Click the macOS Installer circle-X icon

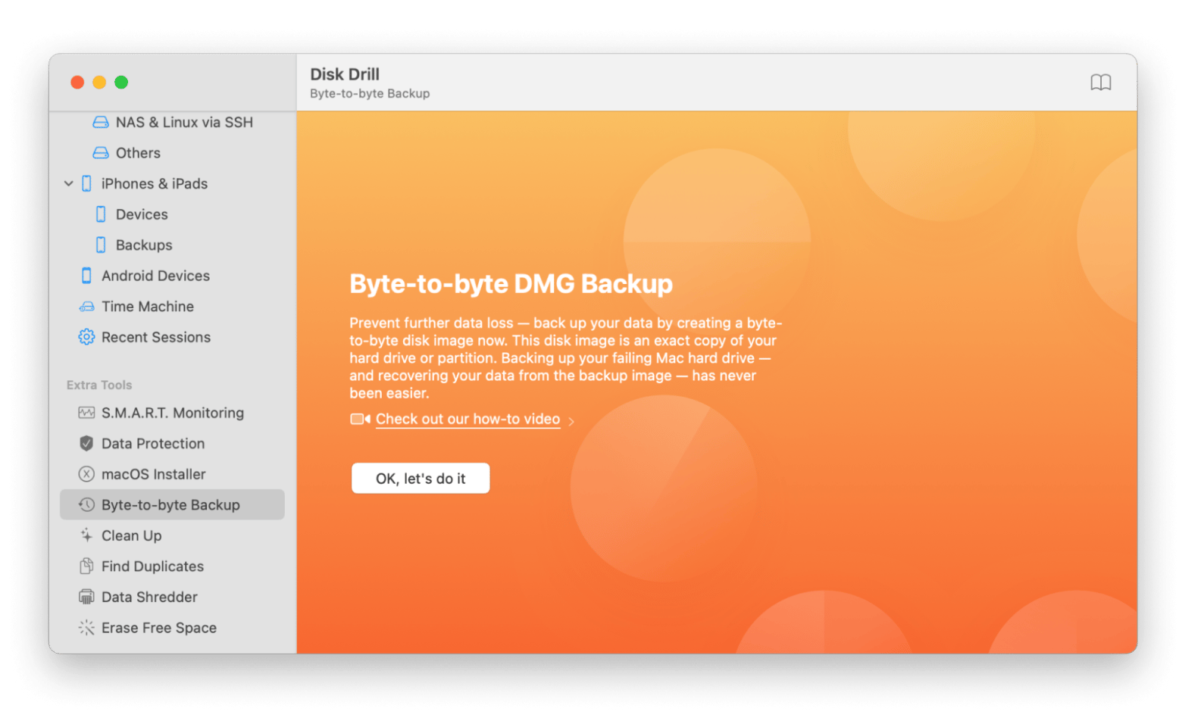[x=86, y=474]
